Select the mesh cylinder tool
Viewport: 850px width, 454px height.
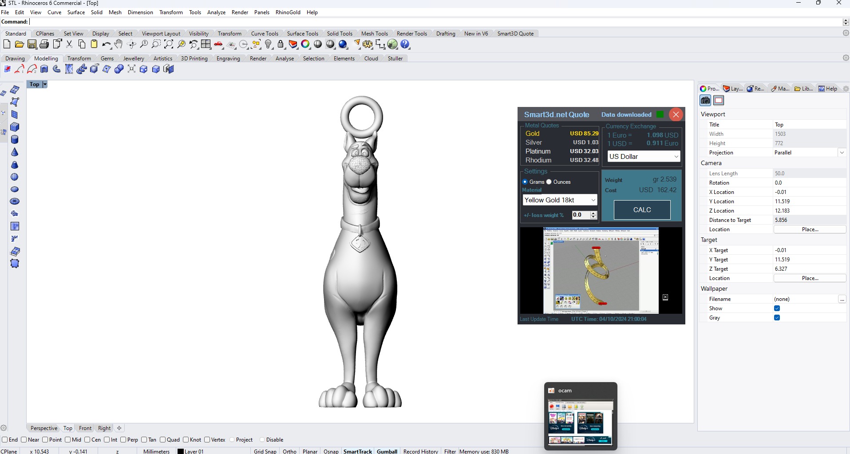click(15, 139)
